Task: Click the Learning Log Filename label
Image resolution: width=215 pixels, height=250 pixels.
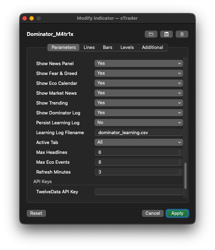Action: [x=60, y=133]
